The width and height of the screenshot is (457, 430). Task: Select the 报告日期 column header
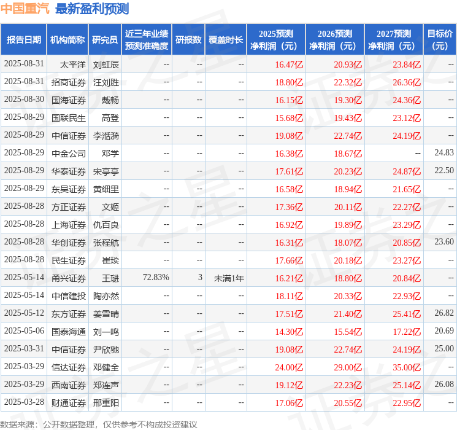coord(23,40)
